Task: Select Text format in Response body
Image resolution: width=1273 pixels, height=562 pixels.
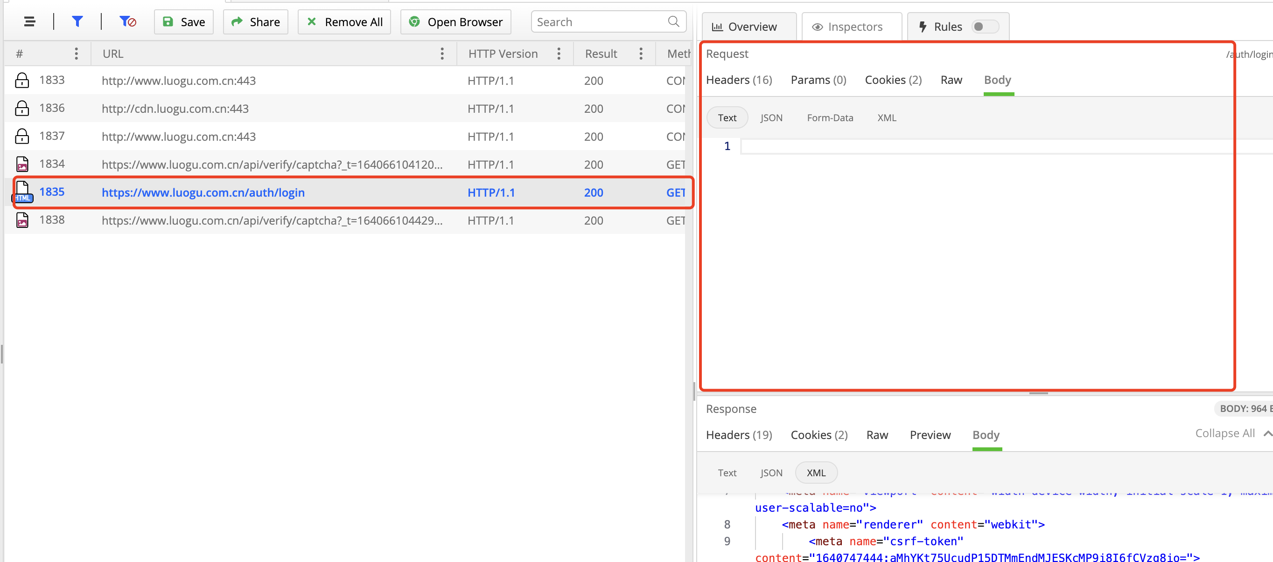Action: 727,473
